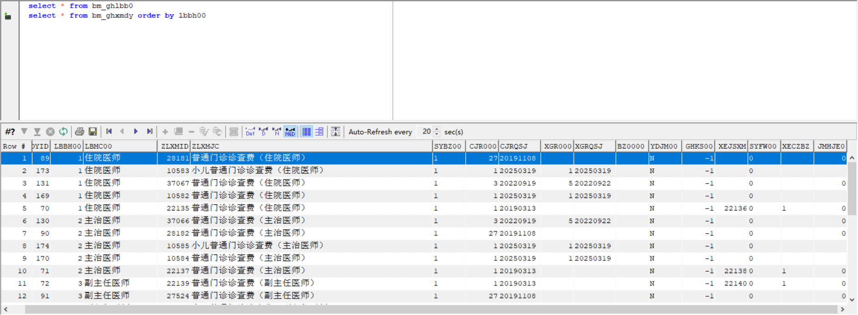Click the XEJSXM column header

point(731,146)
